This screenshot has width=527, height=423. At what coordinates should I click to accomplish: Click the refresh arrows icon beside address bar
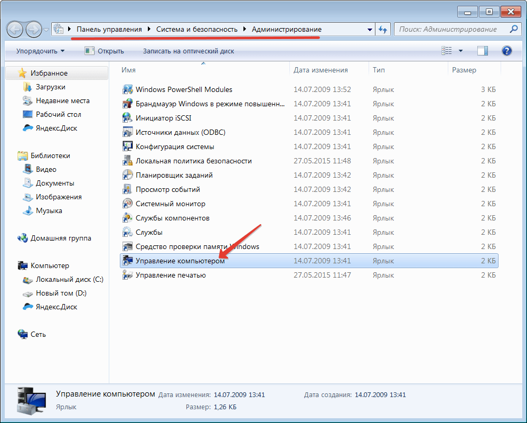pos(383,30)
